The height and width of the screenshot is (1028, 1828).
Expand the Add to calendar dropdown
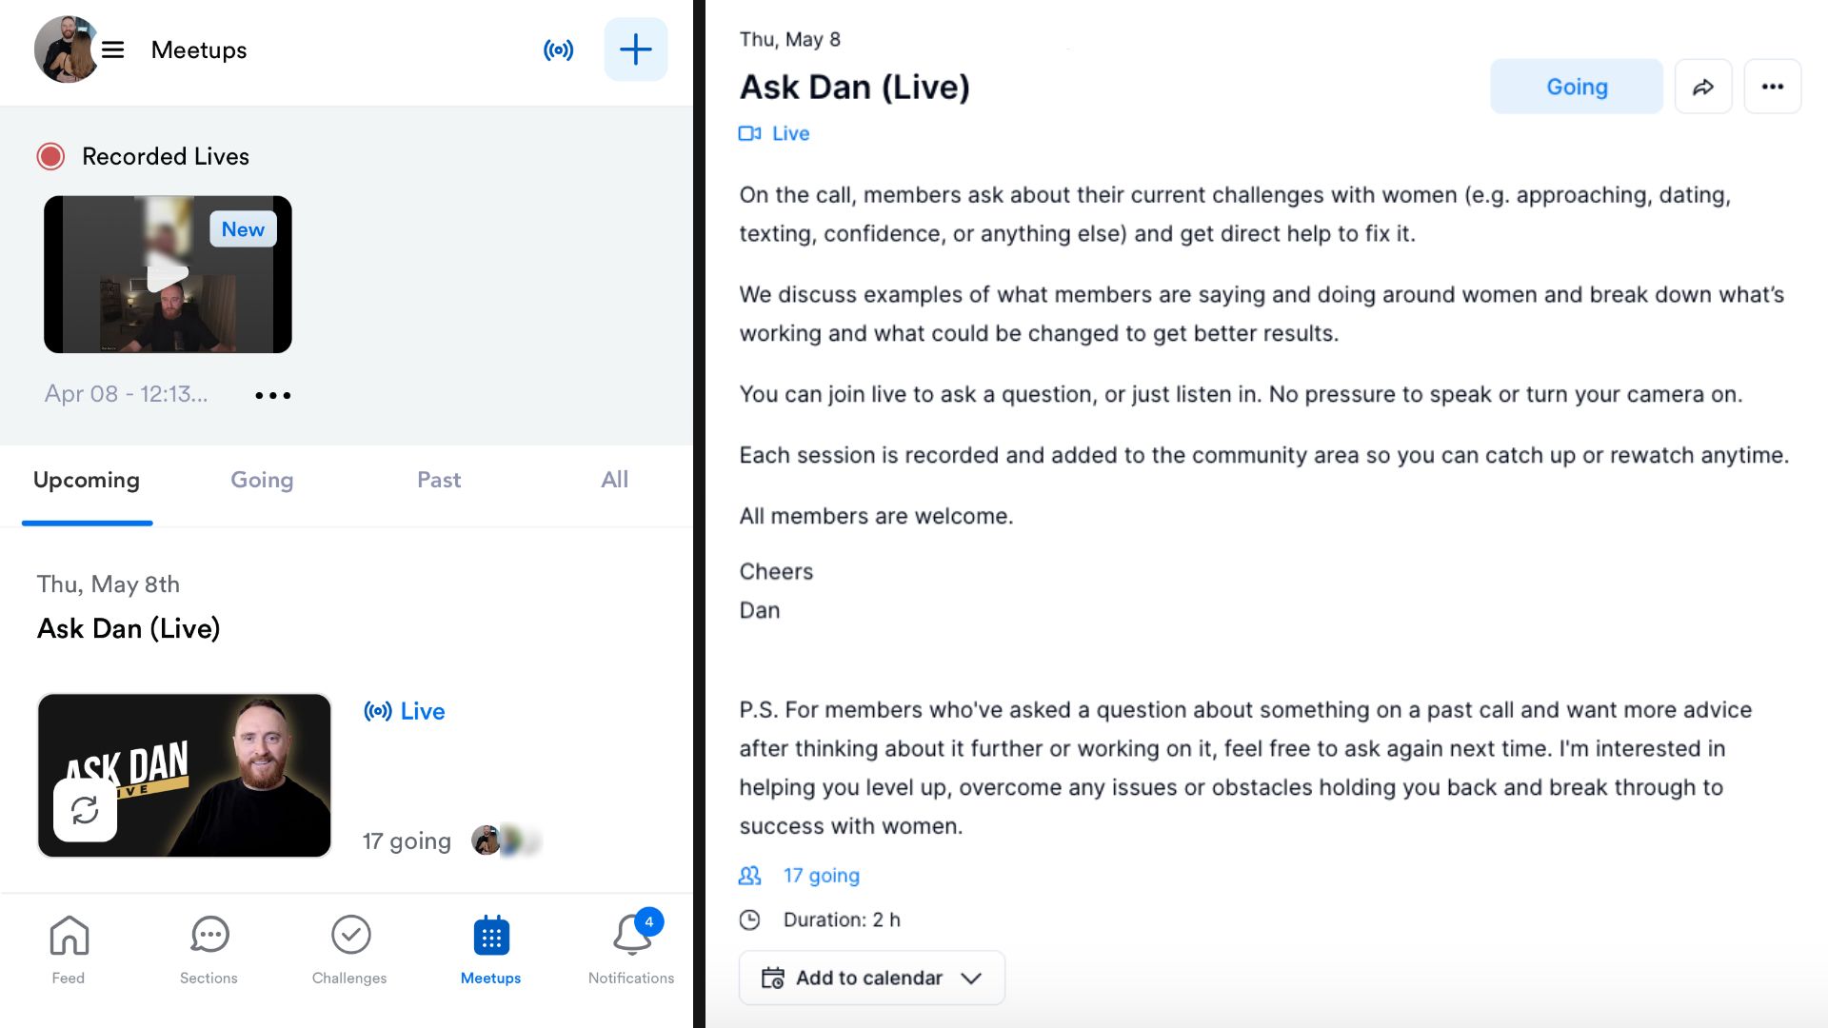tap(871, 978)
